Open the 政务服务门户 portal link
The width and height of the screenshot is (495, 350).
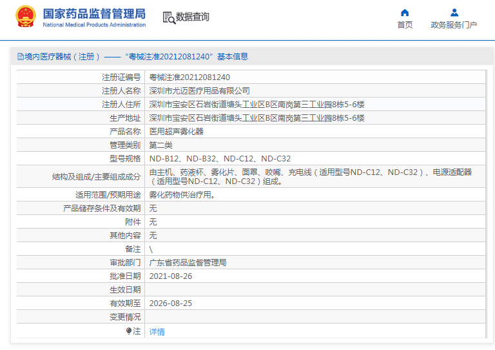(x=454, y=25)
